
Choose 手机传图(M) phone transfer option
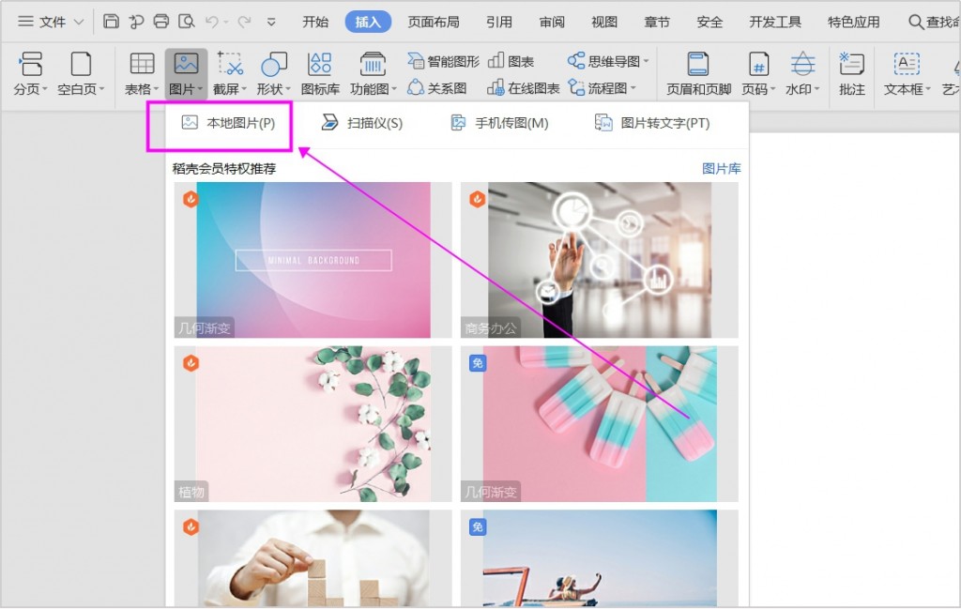coord(499,123)
